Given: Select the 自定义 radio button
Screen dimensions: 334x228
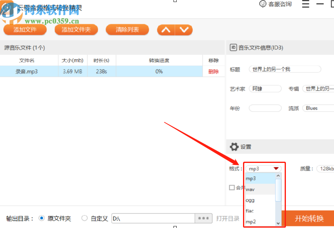Looking at the screenshot, I should coord(85,218).
